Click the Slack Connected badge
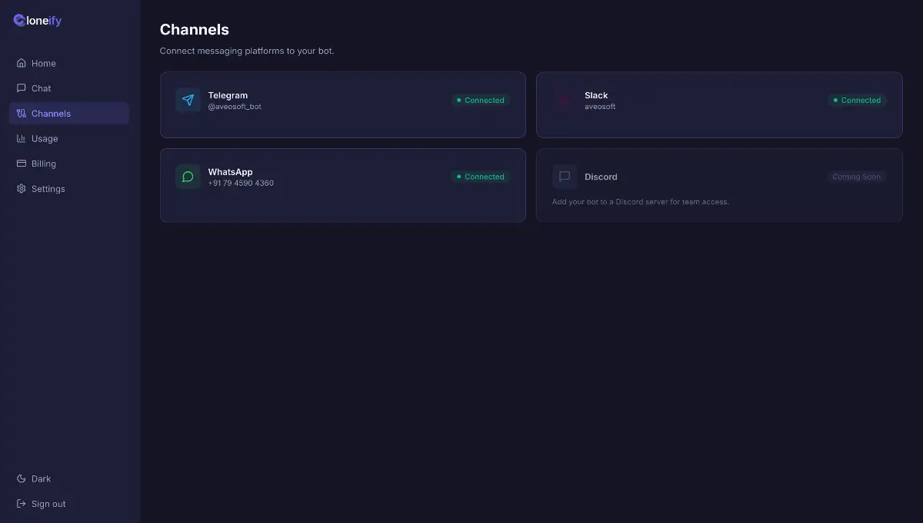The height and width of the screenshot is (523, 923). (857, 100)
